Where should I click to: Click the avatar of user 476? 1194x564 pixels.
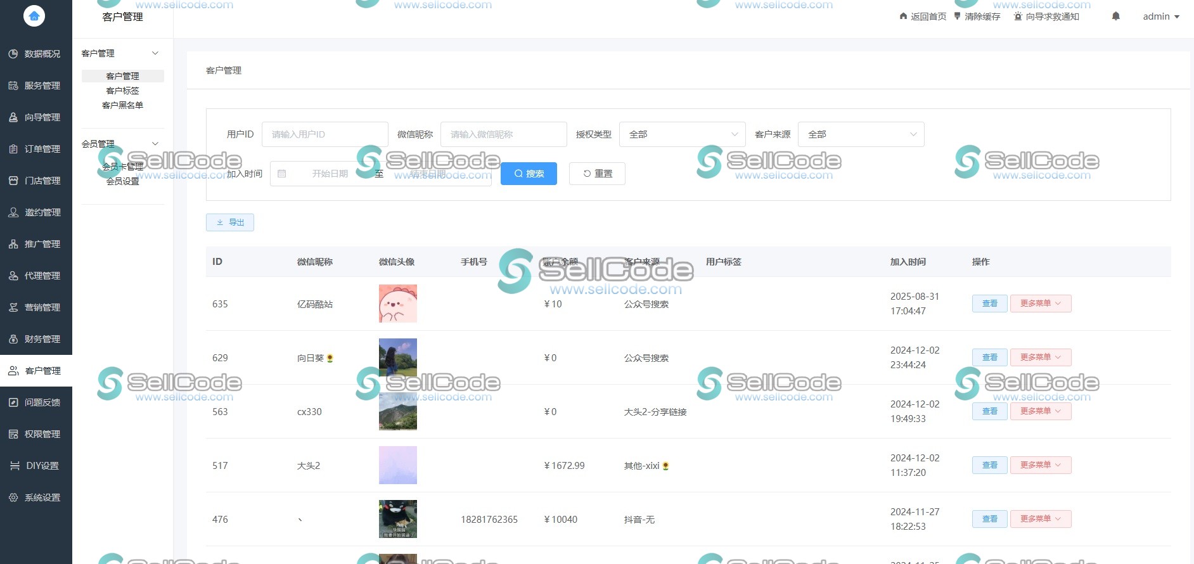398,519
